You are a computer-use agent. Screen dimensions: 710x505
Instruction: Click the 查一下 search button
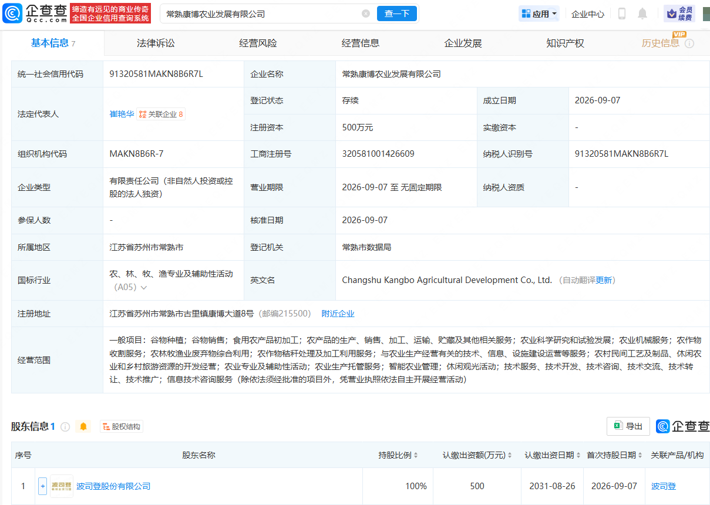click(397, 14)
